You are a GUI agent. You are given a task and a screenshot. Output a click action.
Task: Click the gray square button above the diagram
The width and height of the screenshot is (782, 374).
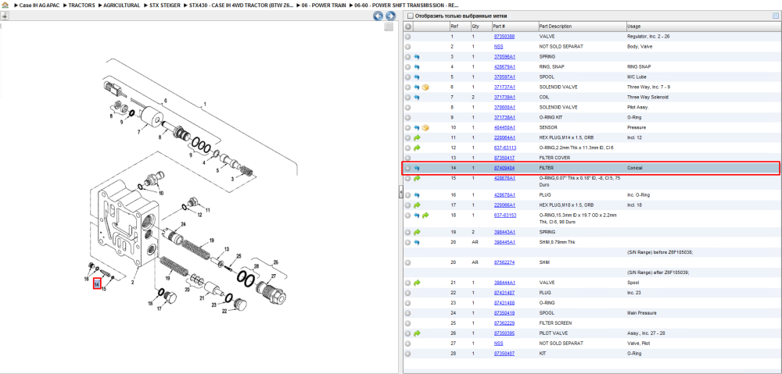[389, 27]
